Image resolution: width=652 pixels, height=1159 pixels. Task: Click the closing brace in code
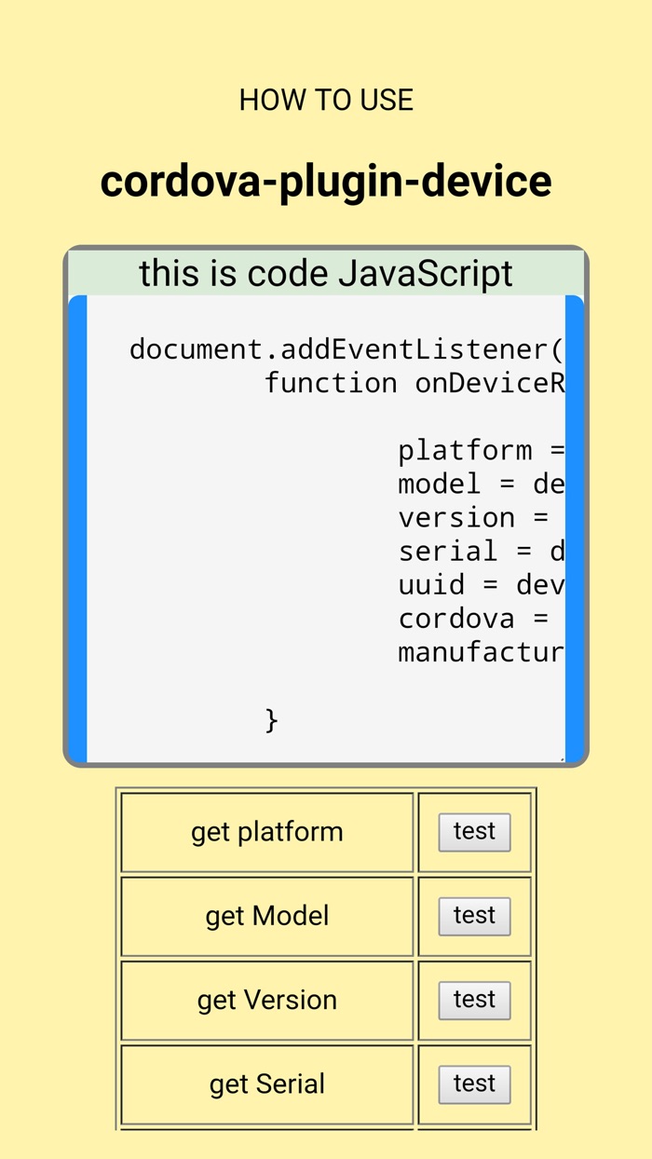pyautogui.click(x=271, y=719)
